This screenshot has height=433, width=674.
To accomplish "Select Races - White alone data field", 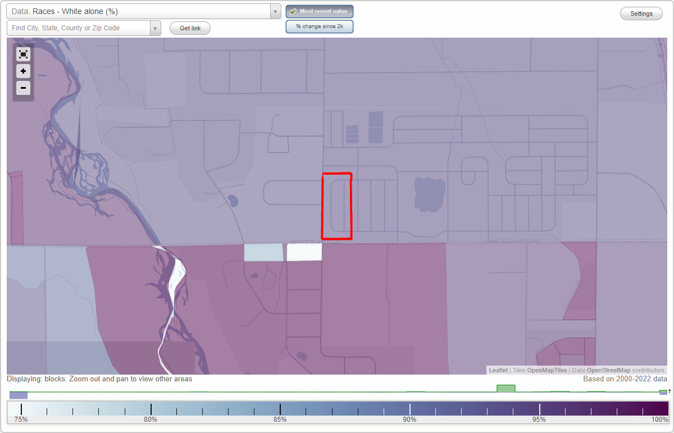I will pyautogui.click(x=138, y=11).
